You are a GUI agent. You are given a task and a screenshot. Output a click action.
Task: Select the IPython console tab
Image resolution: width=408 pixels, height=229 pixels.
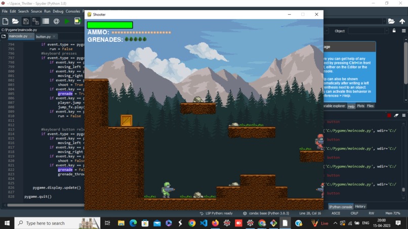340,207
